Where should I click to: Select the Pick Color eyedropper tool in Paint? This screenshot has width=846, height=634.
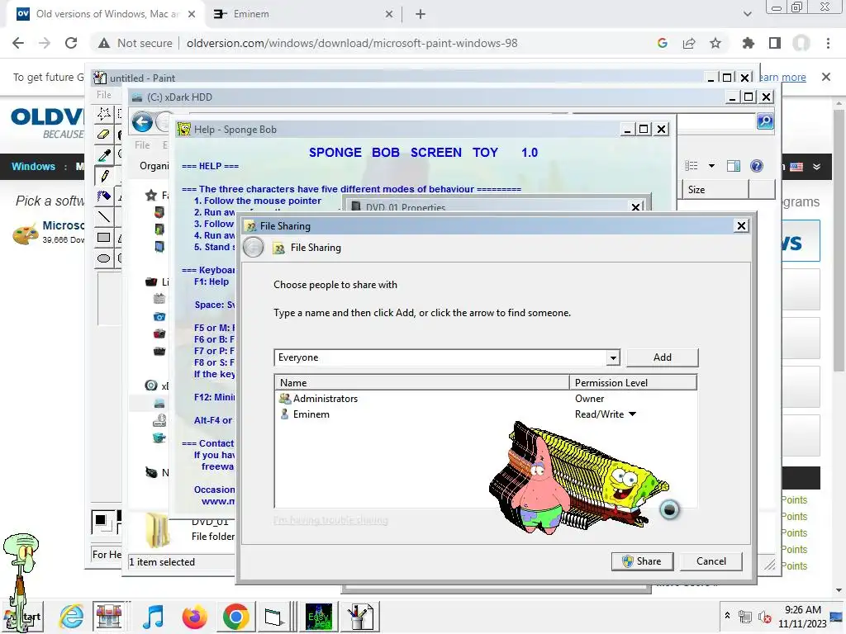(x=103, y=155)
